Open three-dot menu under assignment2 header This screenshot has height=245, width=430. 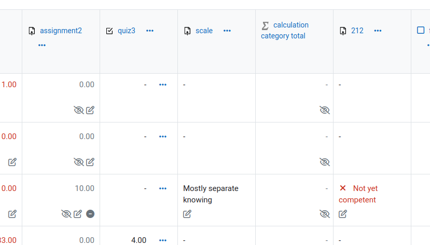tap(42, 45)
